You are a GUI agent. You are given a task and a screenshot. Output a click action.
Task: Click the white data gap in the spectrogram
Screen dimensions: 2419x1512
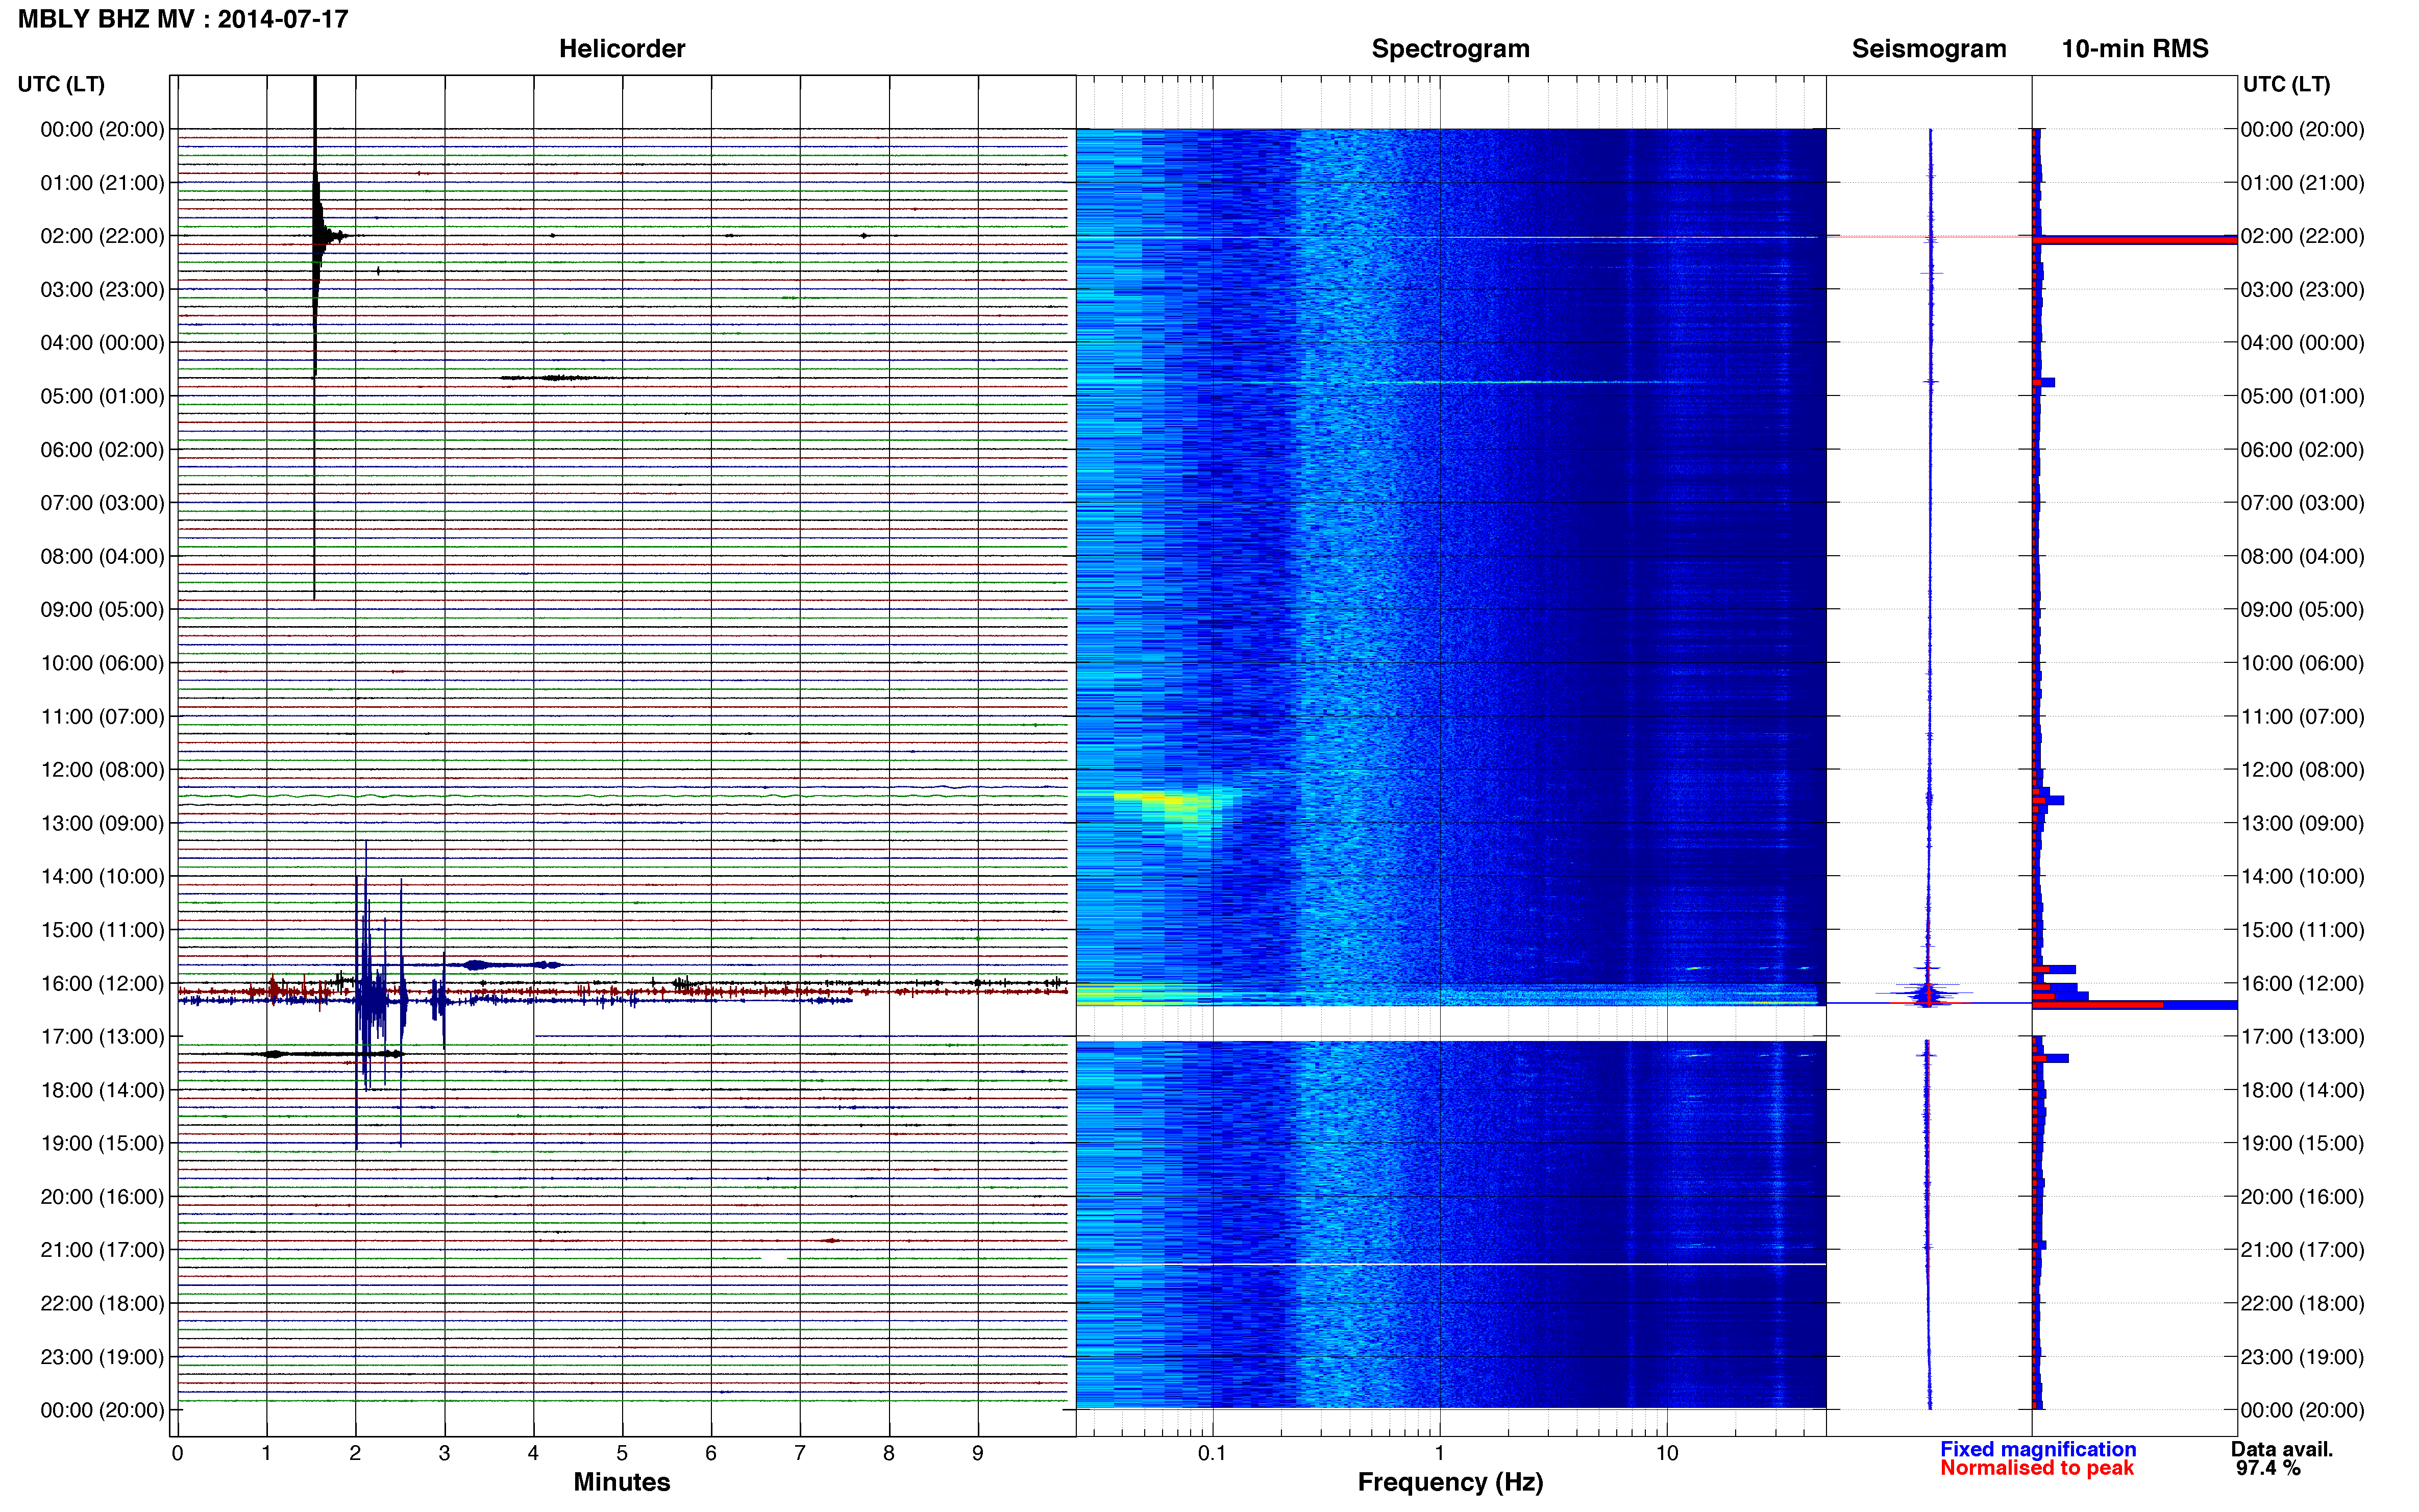tap(1450, 1023)
